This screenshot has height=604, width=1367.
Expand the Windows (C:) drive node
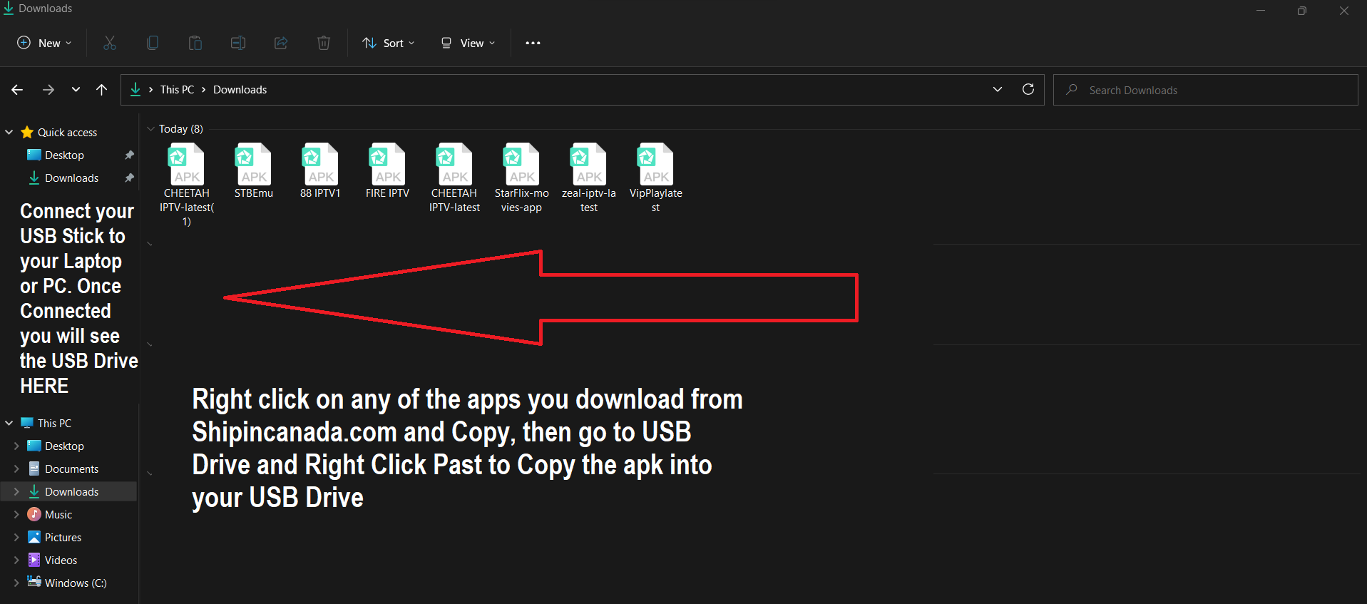tap(16, 583)
